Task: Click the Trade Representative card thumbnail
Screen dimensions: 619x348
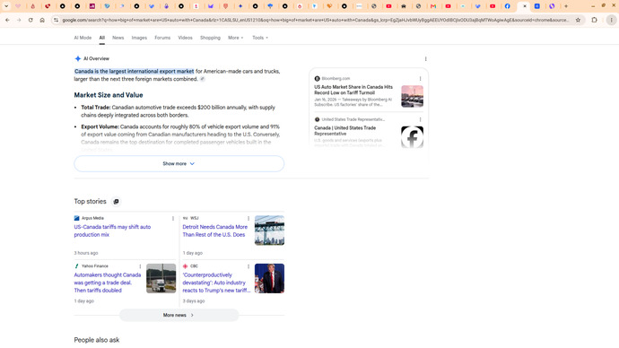Action: coord(412,137)
